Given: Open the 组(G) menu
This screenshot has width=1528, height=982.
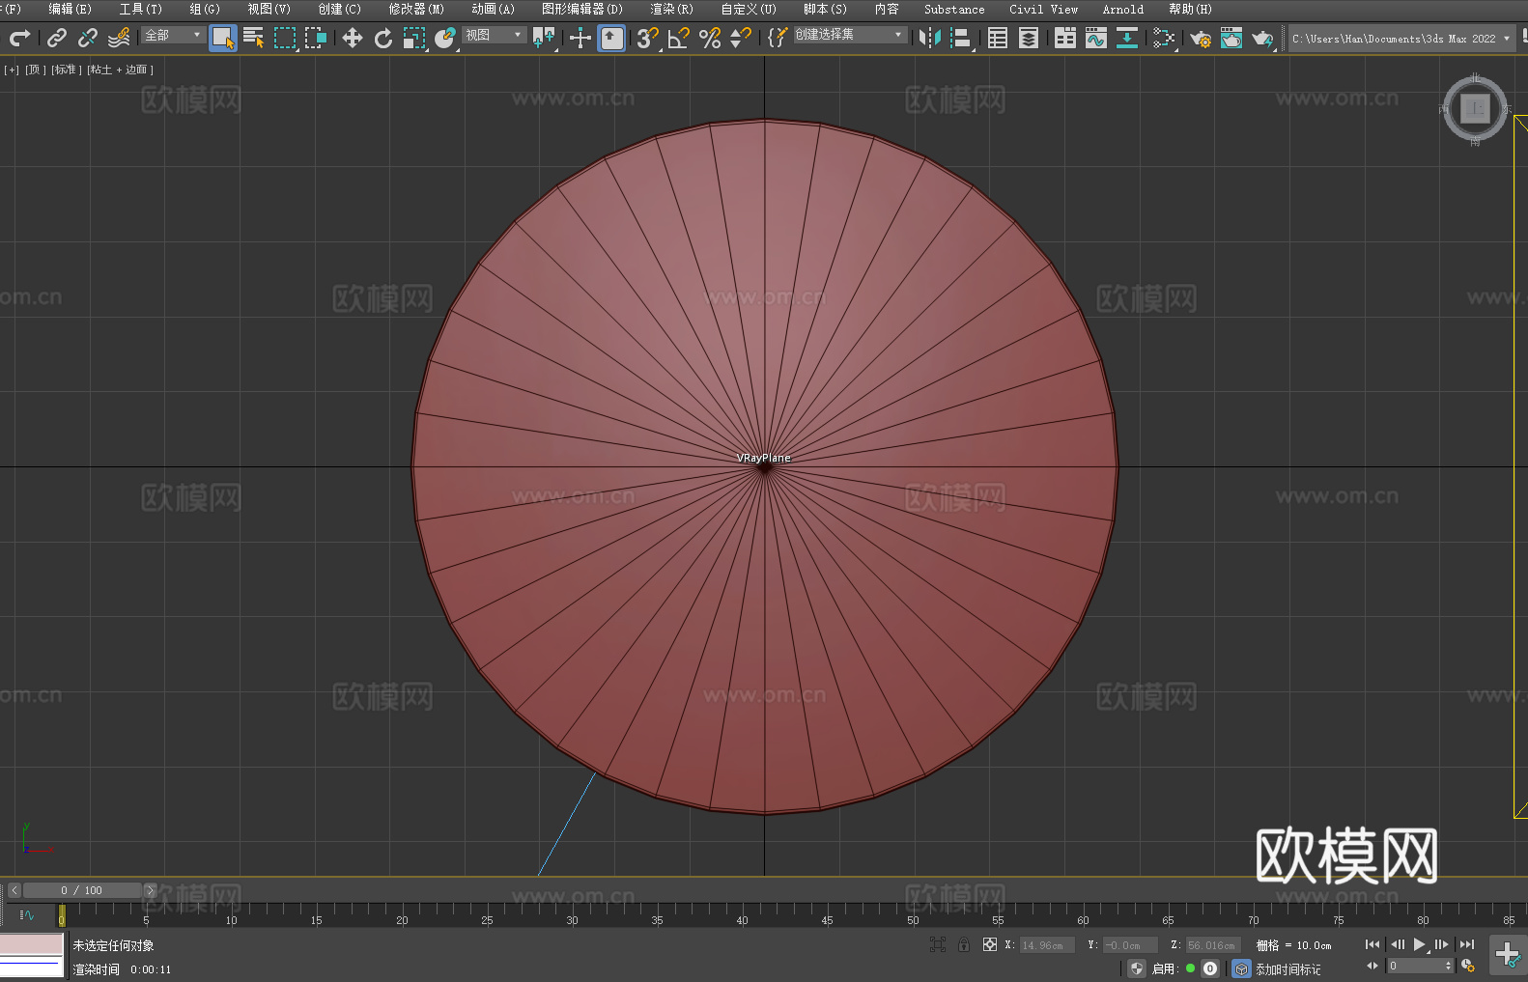Looking at the screenshot, I should pos(204,9).
